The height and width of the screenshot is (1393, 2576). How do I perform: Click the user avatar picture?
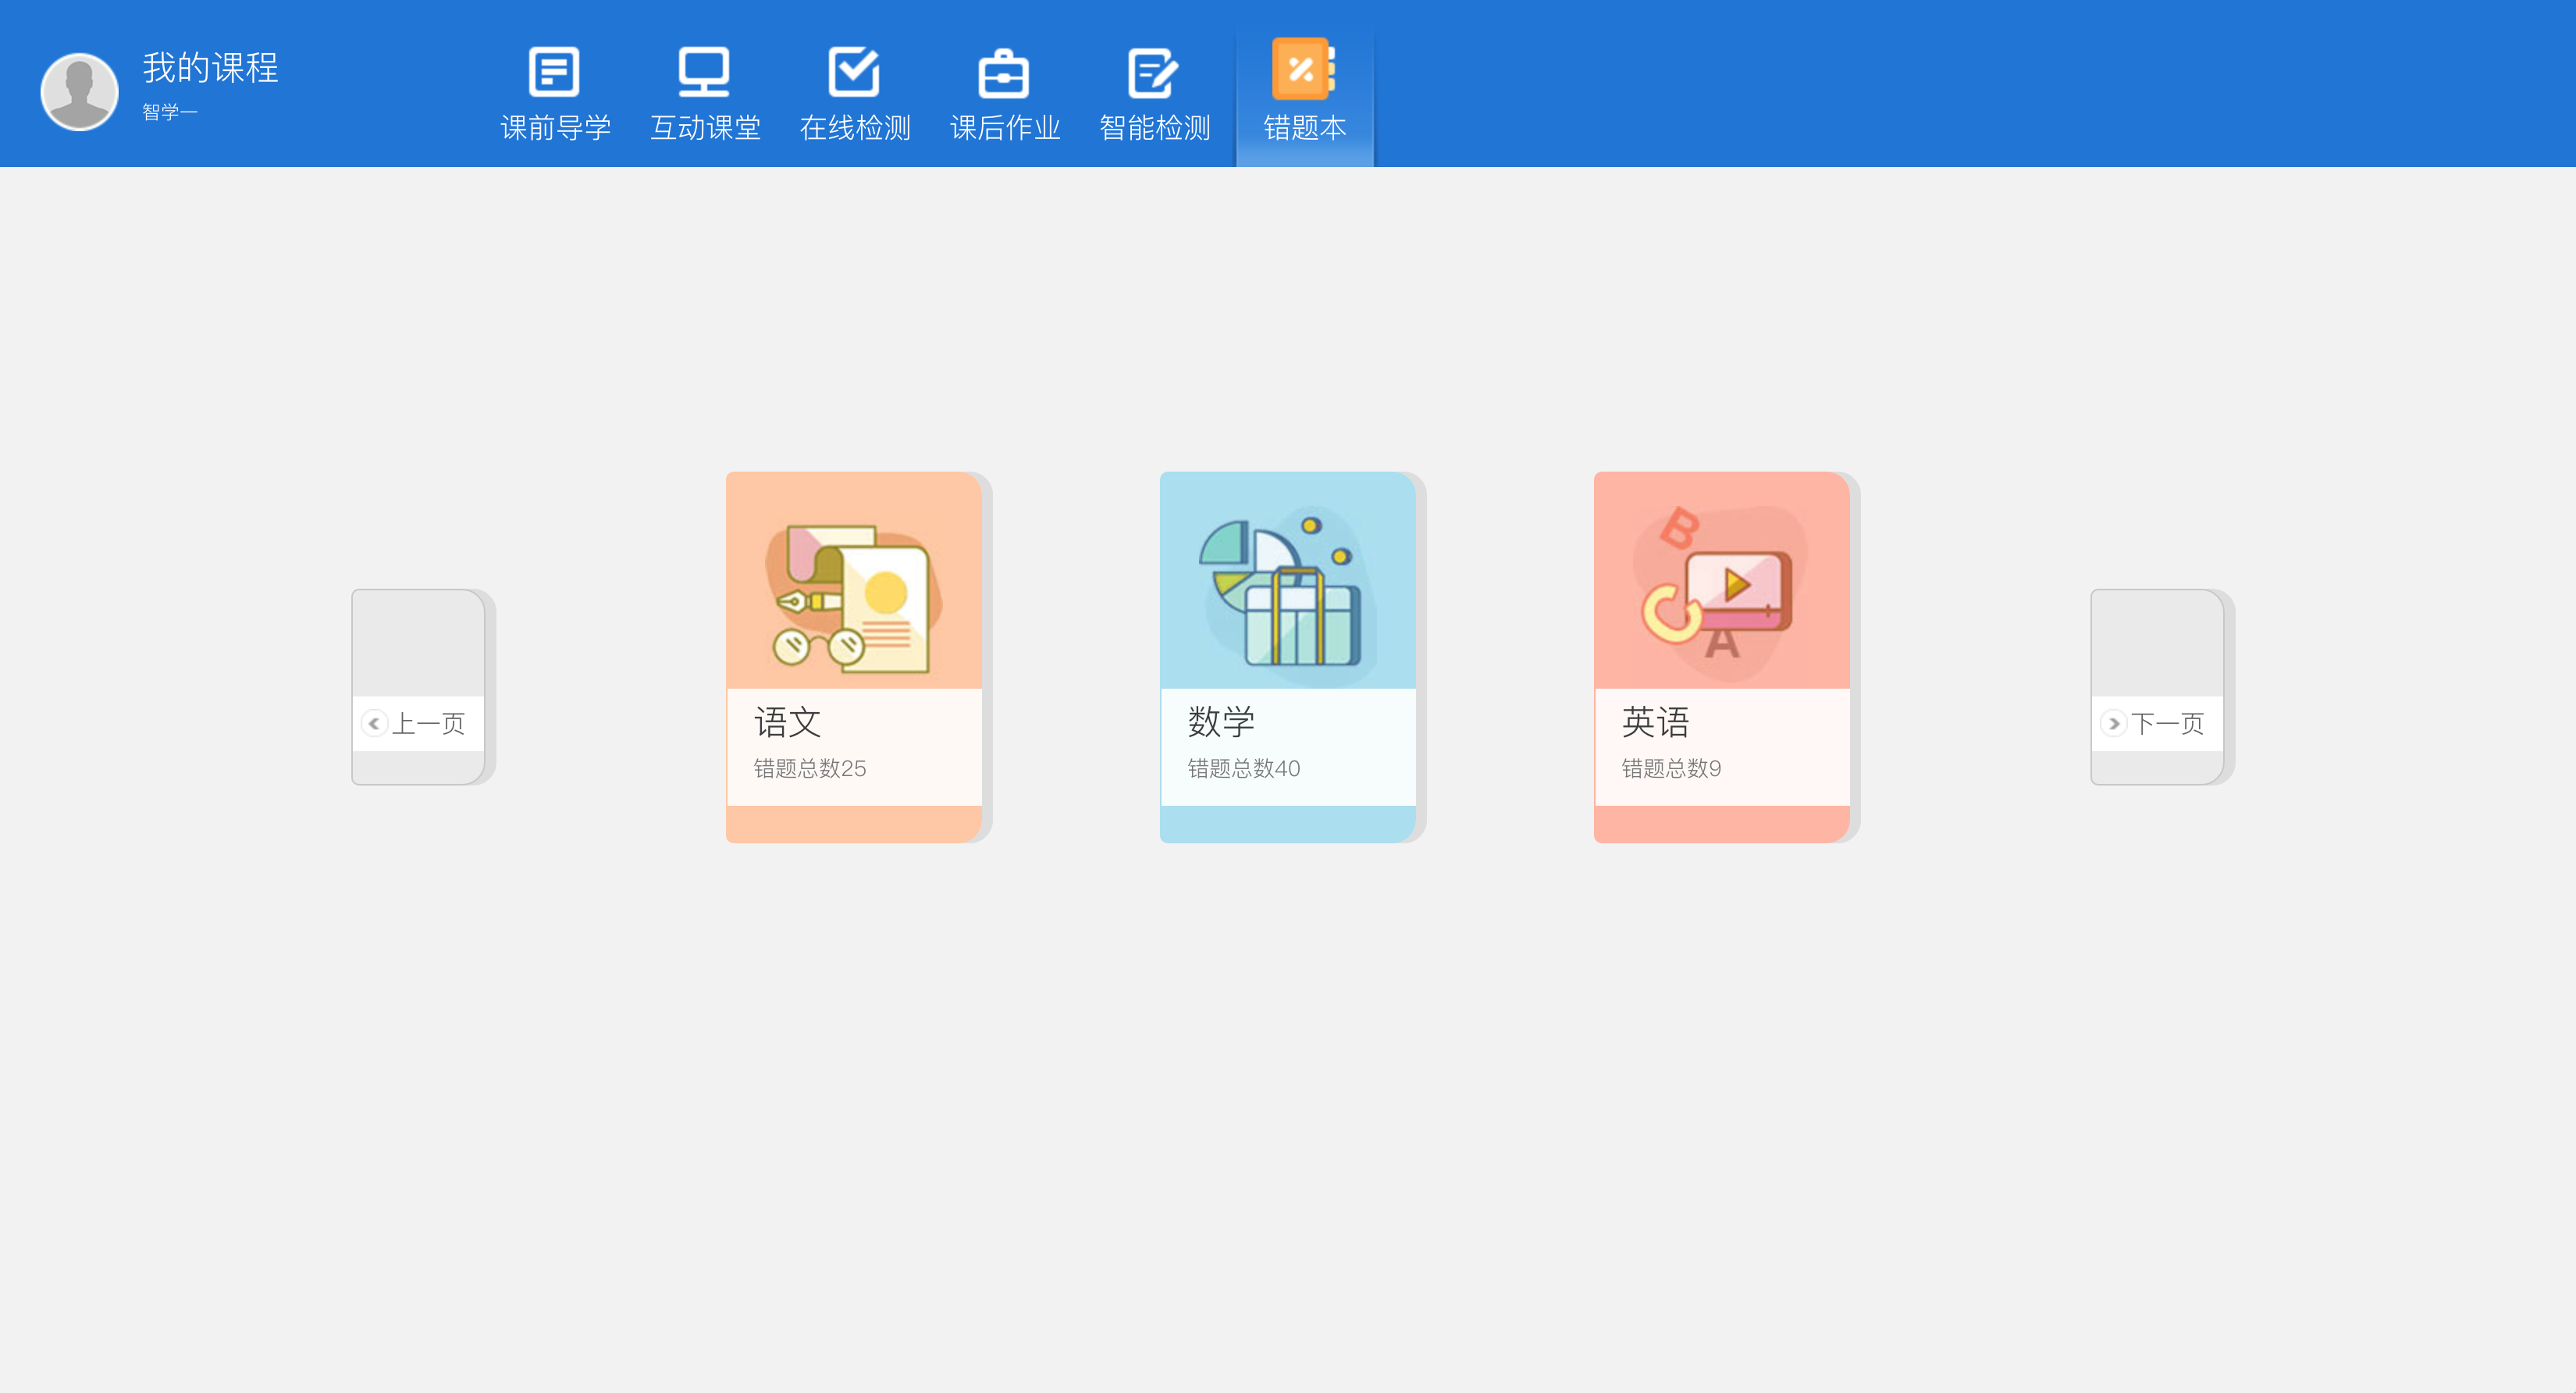click(x=79, y=91)
